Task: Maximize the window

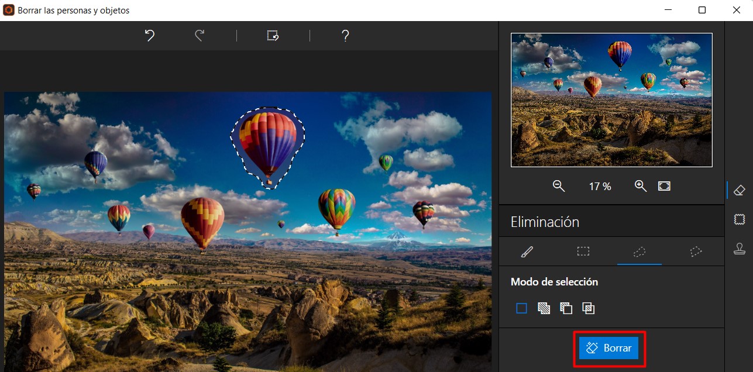Action: (x=702, y=10)
